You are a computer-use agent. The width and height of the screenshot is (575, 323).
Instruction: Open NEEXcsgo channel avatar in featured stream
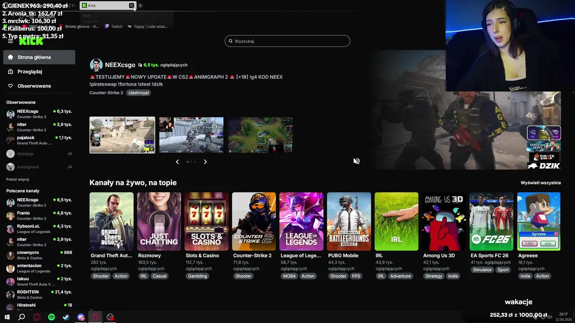[96, 65]
